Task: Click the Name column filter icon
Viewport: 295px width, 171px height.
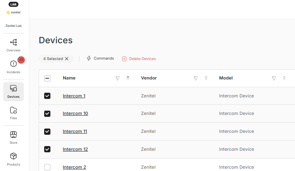Action: tap(118, 78)
